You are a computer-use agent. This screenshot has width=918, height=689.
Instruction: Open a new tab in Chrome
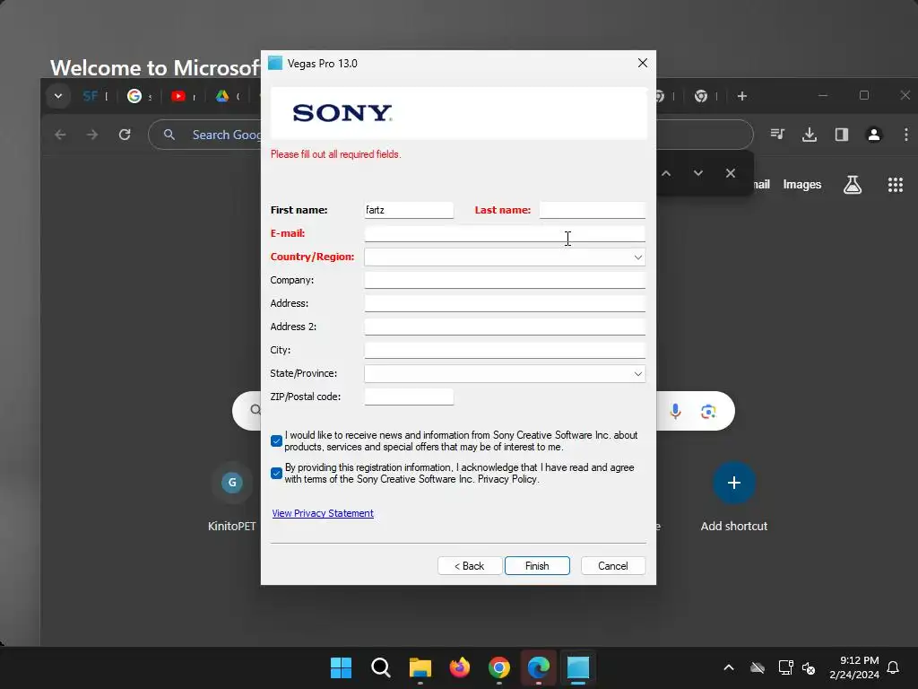coord(741,96)
